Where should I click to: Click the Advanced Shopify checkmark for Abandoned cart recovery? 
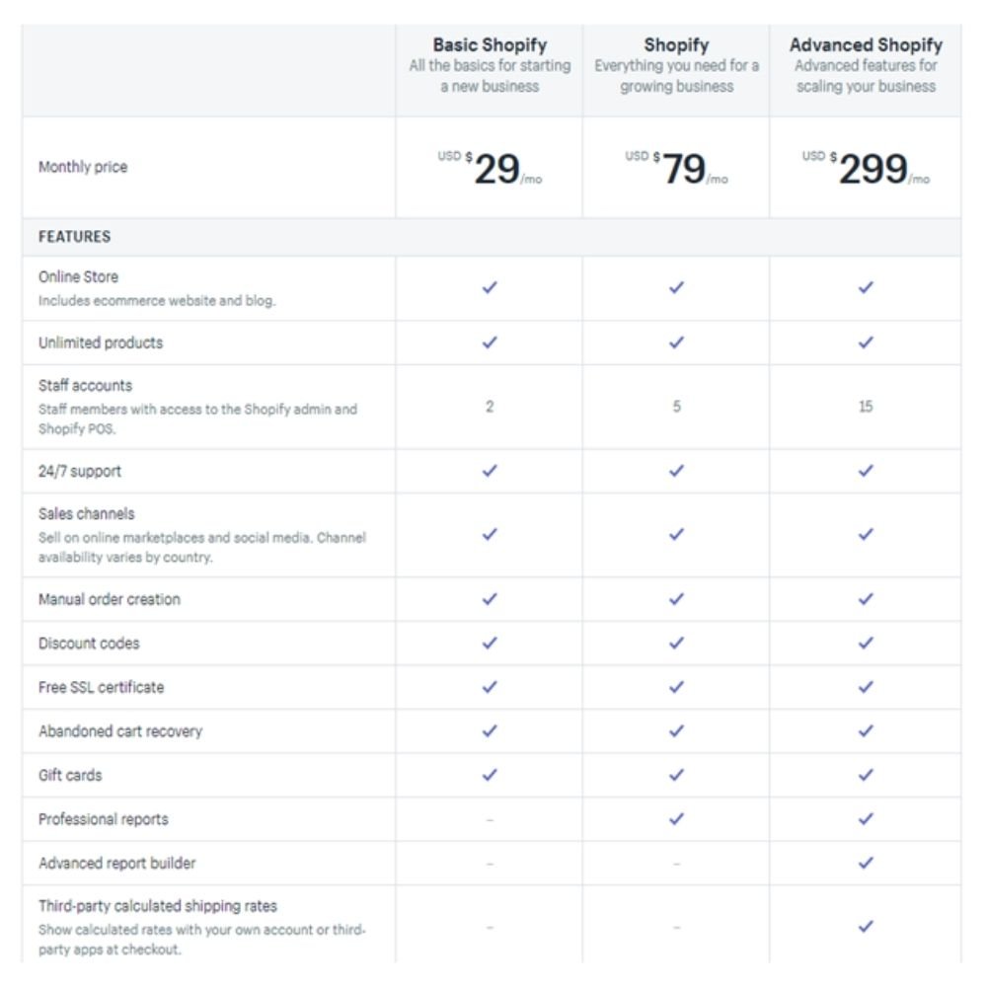pyautogui.click(x=866, y=730)
